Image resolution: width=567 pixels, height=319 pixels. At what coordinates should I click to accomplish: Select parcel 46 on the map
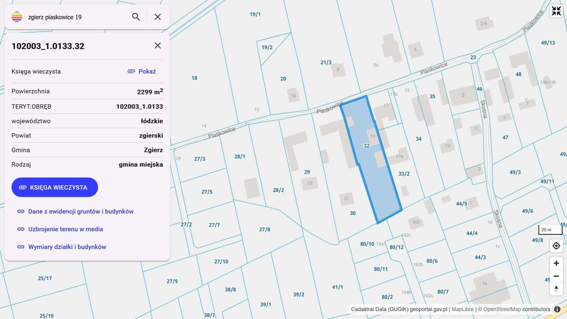point(479,89)
